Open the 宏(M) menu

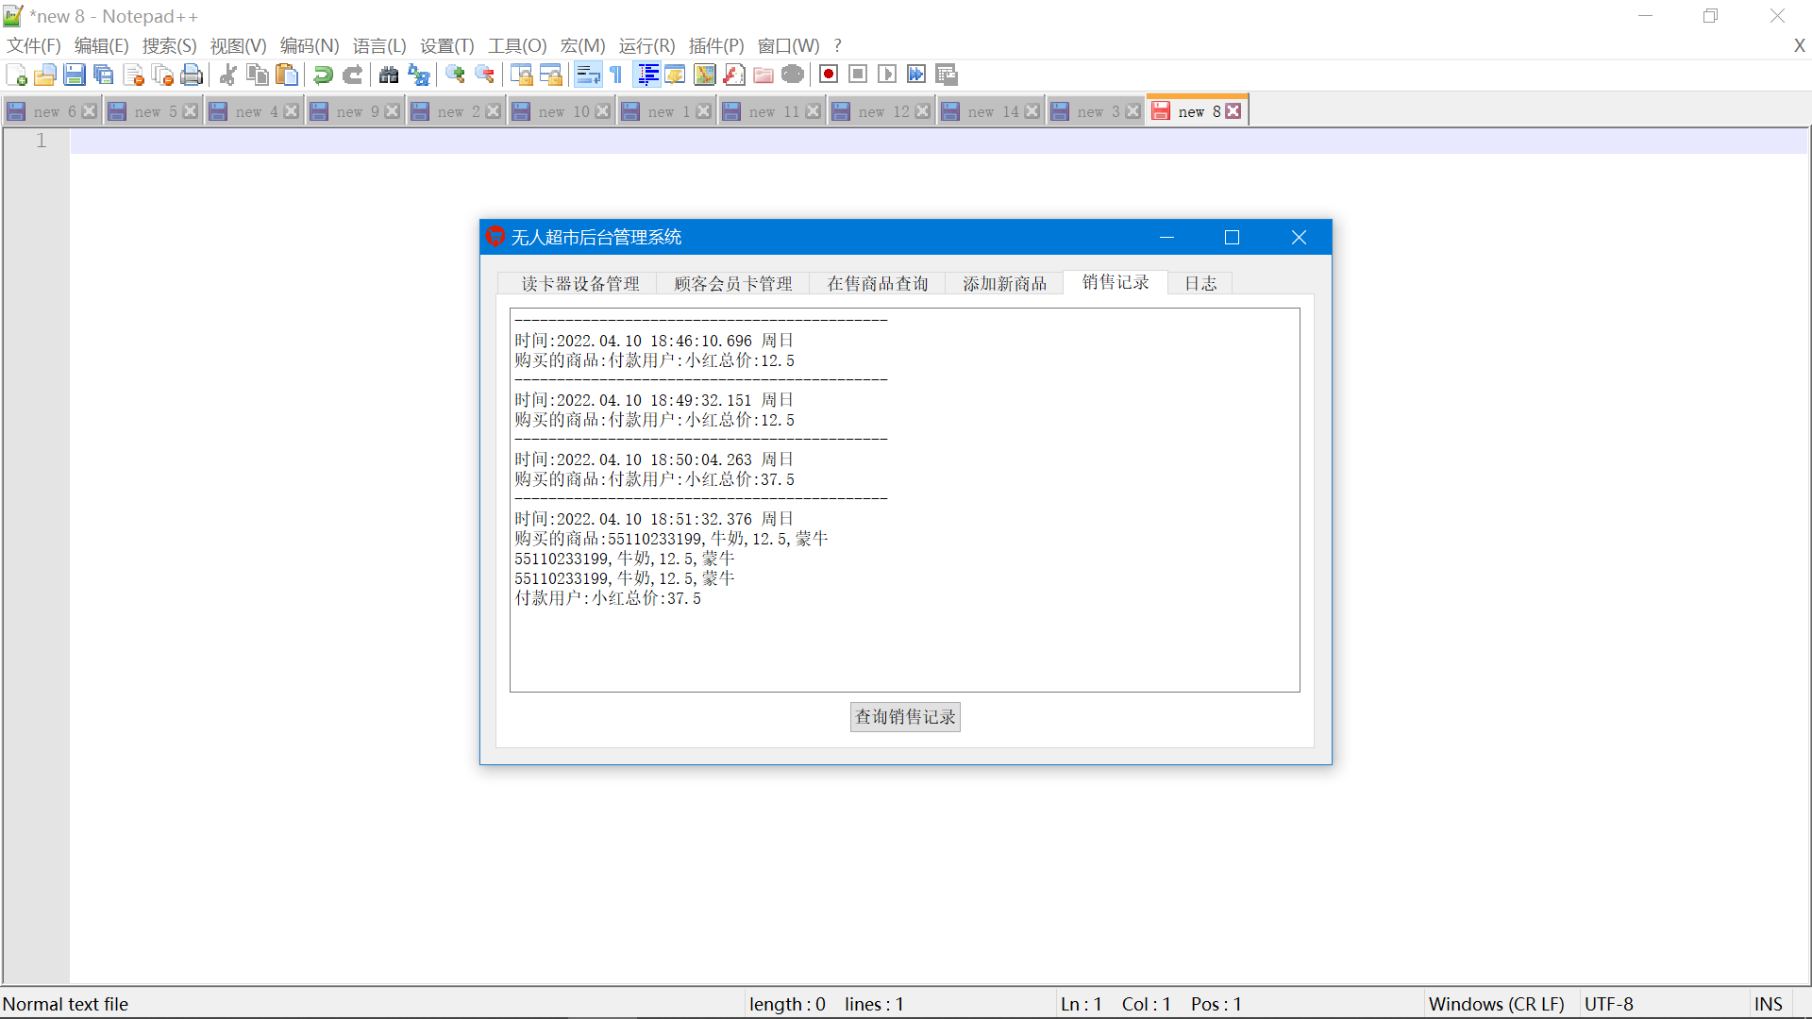(582, 45)
